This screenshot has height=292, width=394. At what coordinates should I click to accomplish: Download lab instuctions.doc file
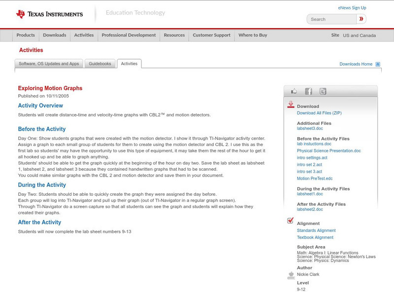314,144
